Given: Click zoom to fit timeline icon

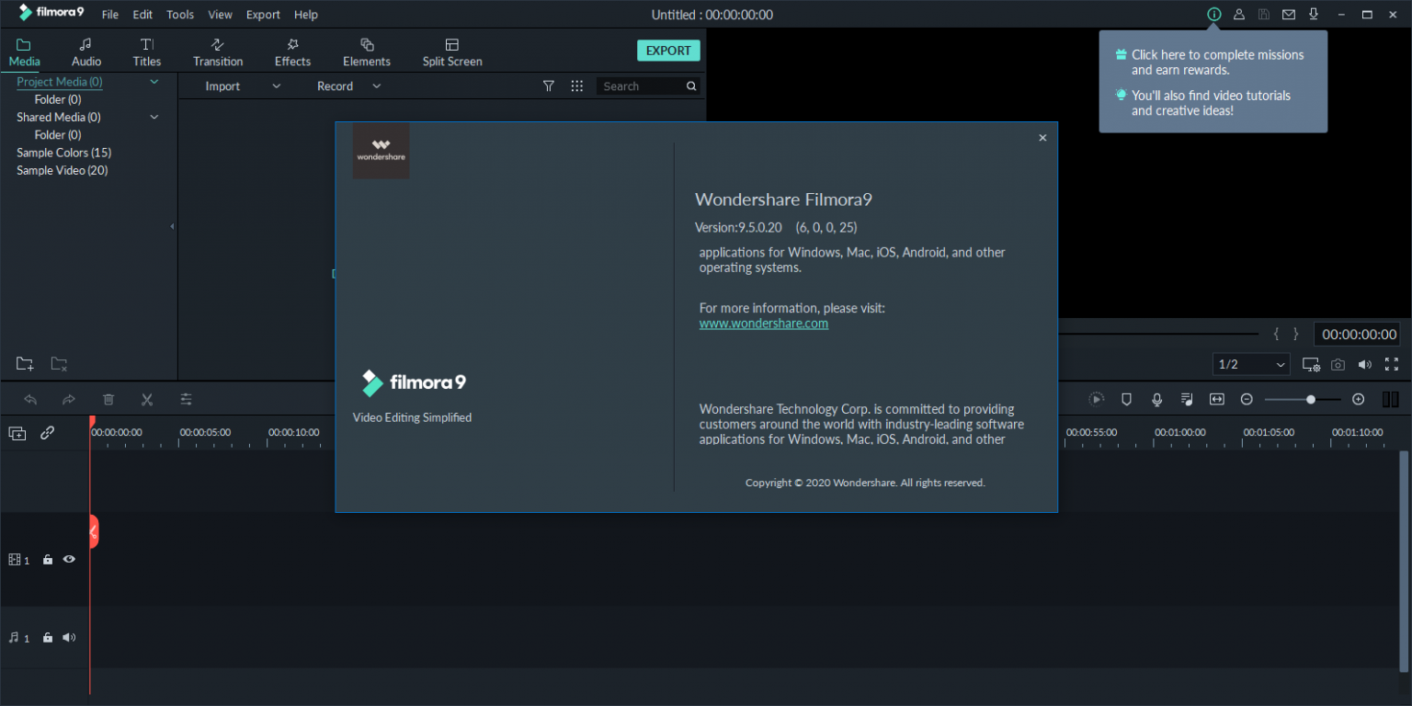Looking at the screenshot, I should [x=1217, y=399].
